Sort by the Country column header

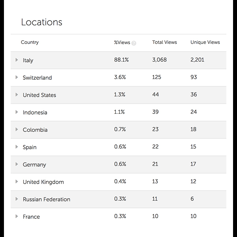30,42
